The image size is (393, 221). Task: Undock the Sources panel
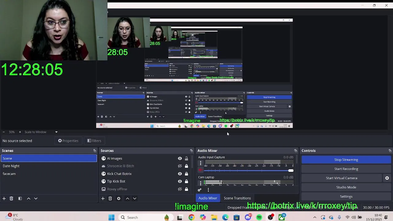point(191,151)
